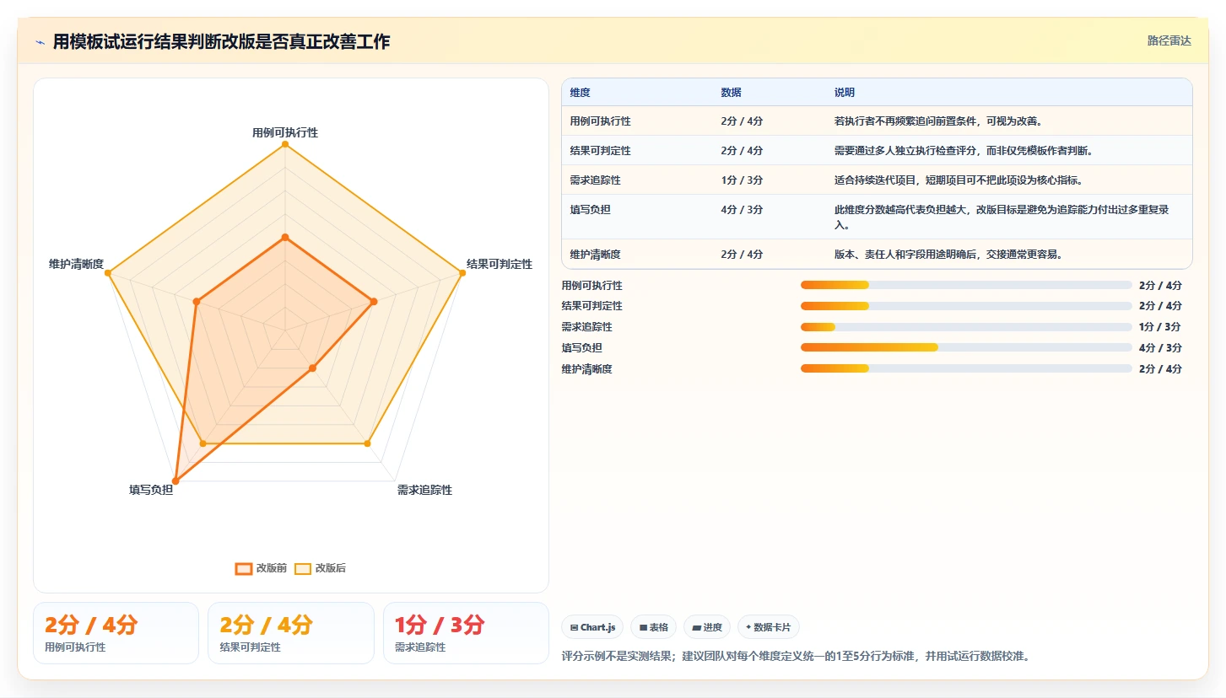Click the 填写负担 progress bar
The height and width of the screenshot is (698, 1226).
966,347
